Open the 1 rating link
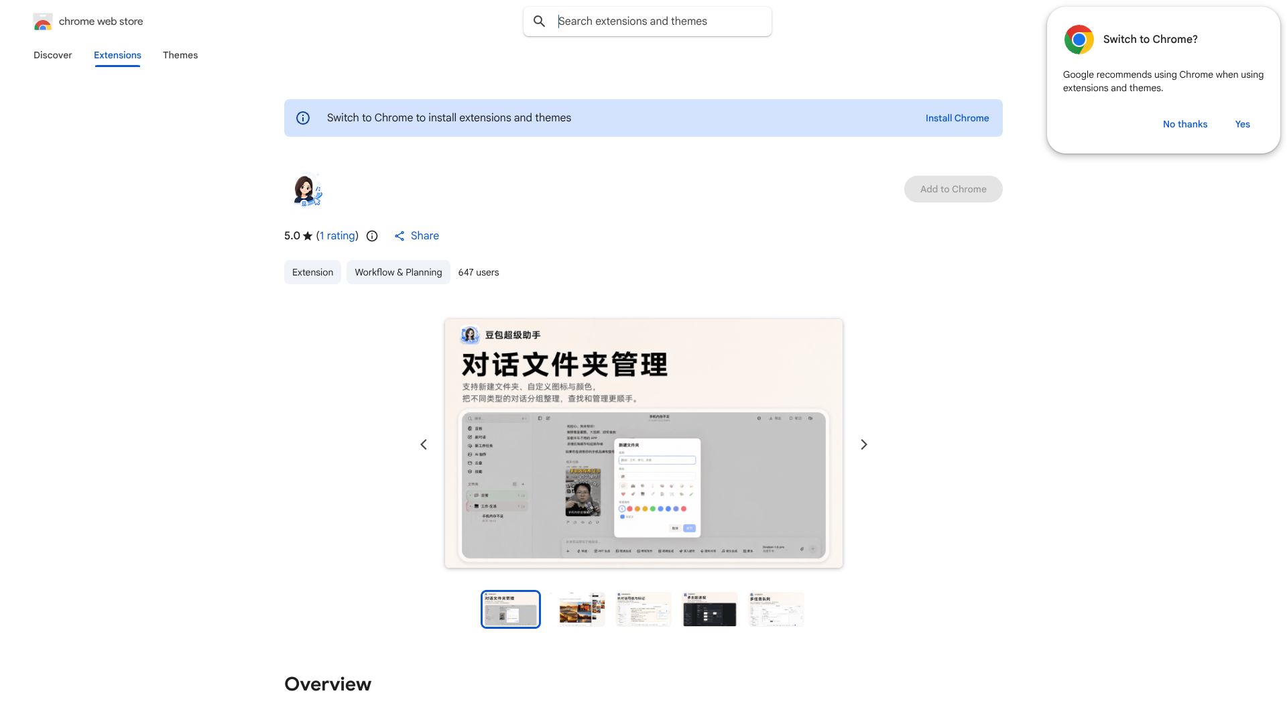Image resolution: width=1287 pixels, height=724 pixels. pos(337,236)
